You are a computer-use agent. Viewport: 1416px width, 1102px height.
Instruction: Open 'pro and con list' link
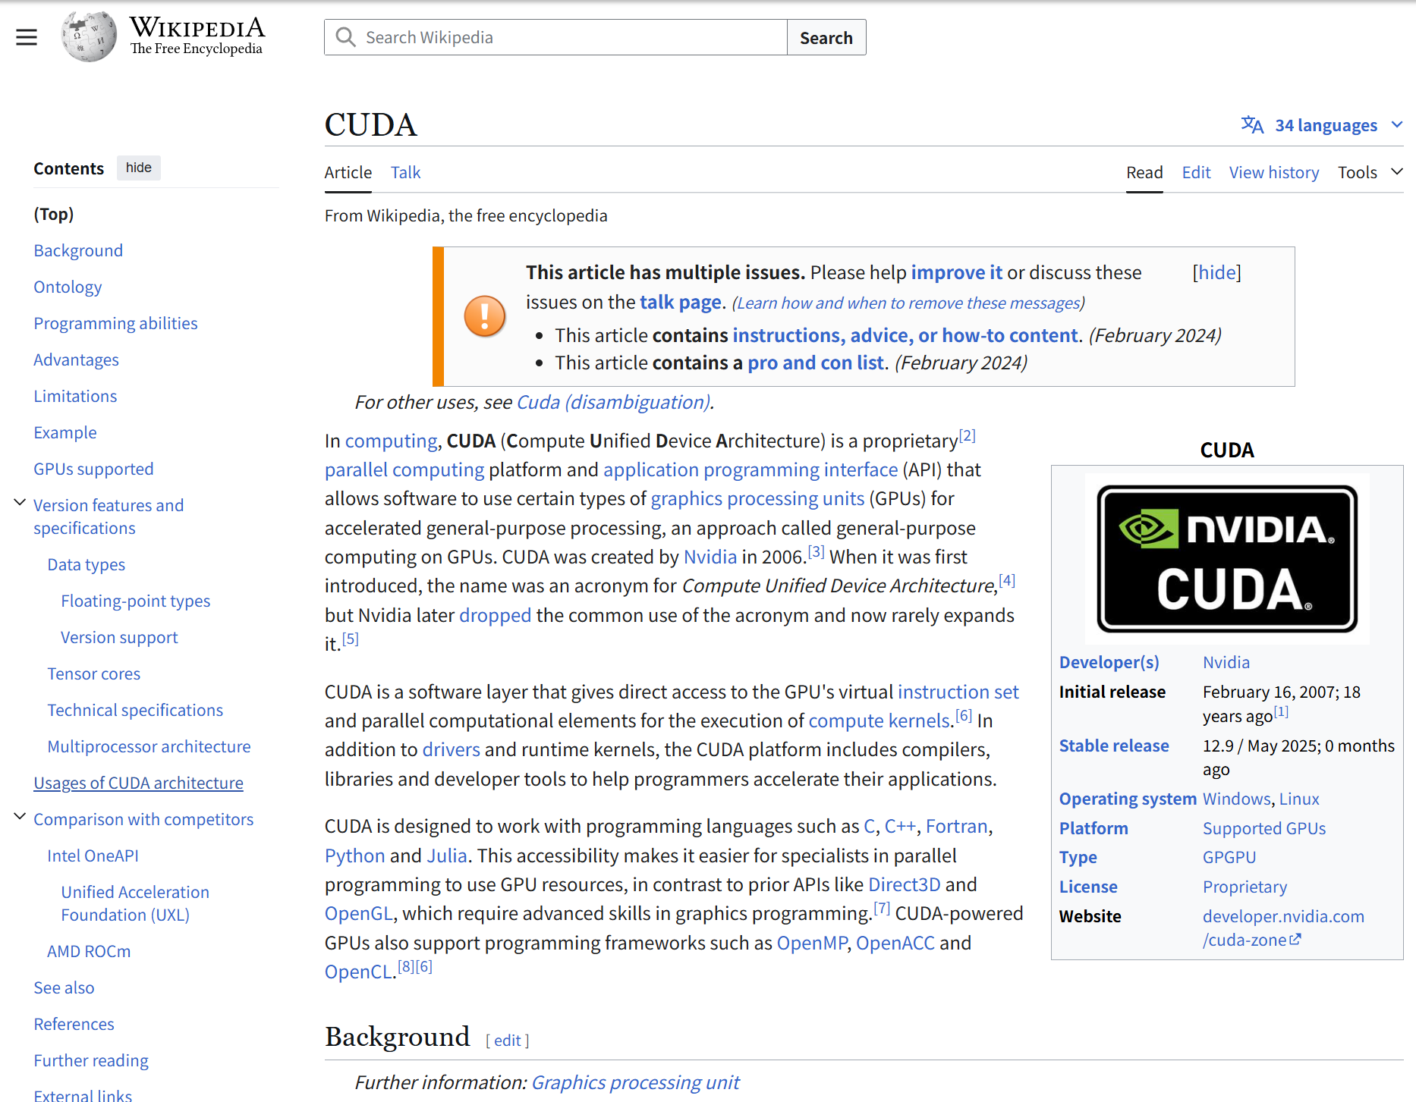pos(816,363)
